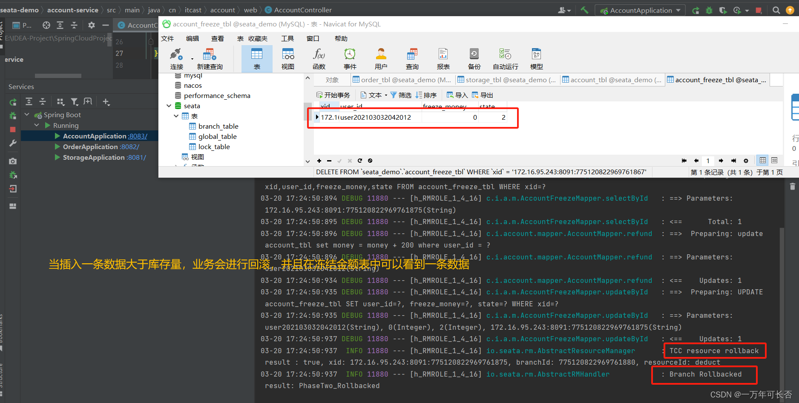Click IDEA top toolbar stop button
The width and height of the screenshot is (799, 403).
[759, 10]
